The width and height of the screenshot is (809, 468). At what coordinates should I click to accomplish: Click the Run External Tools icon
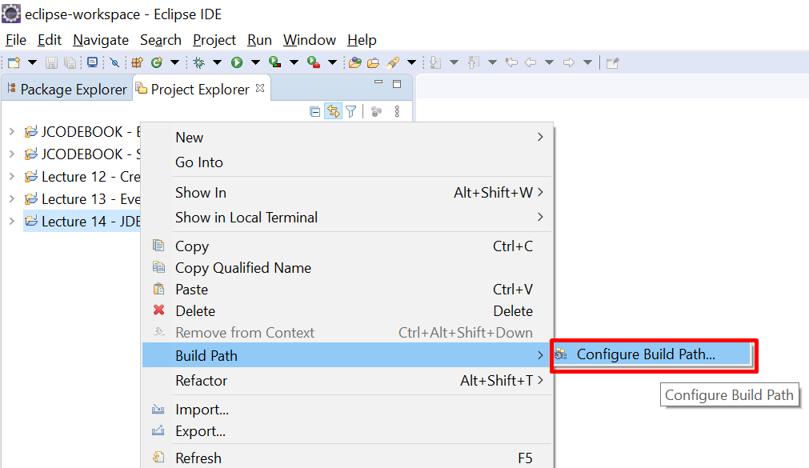pyautogui.click(x=314, y=63)
